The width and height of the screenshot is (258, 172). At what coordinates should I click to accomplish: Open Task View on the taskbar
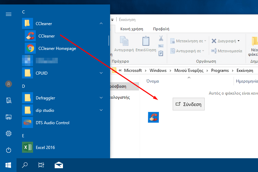coord(41,165)
